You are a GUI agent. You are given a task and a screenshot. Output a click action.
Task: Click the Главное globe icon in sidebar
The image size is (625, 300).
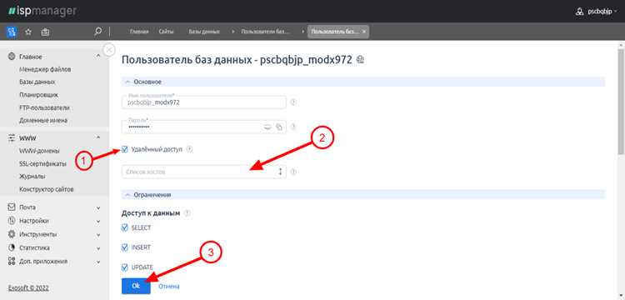pyautogui.click(x=12, y=57)
